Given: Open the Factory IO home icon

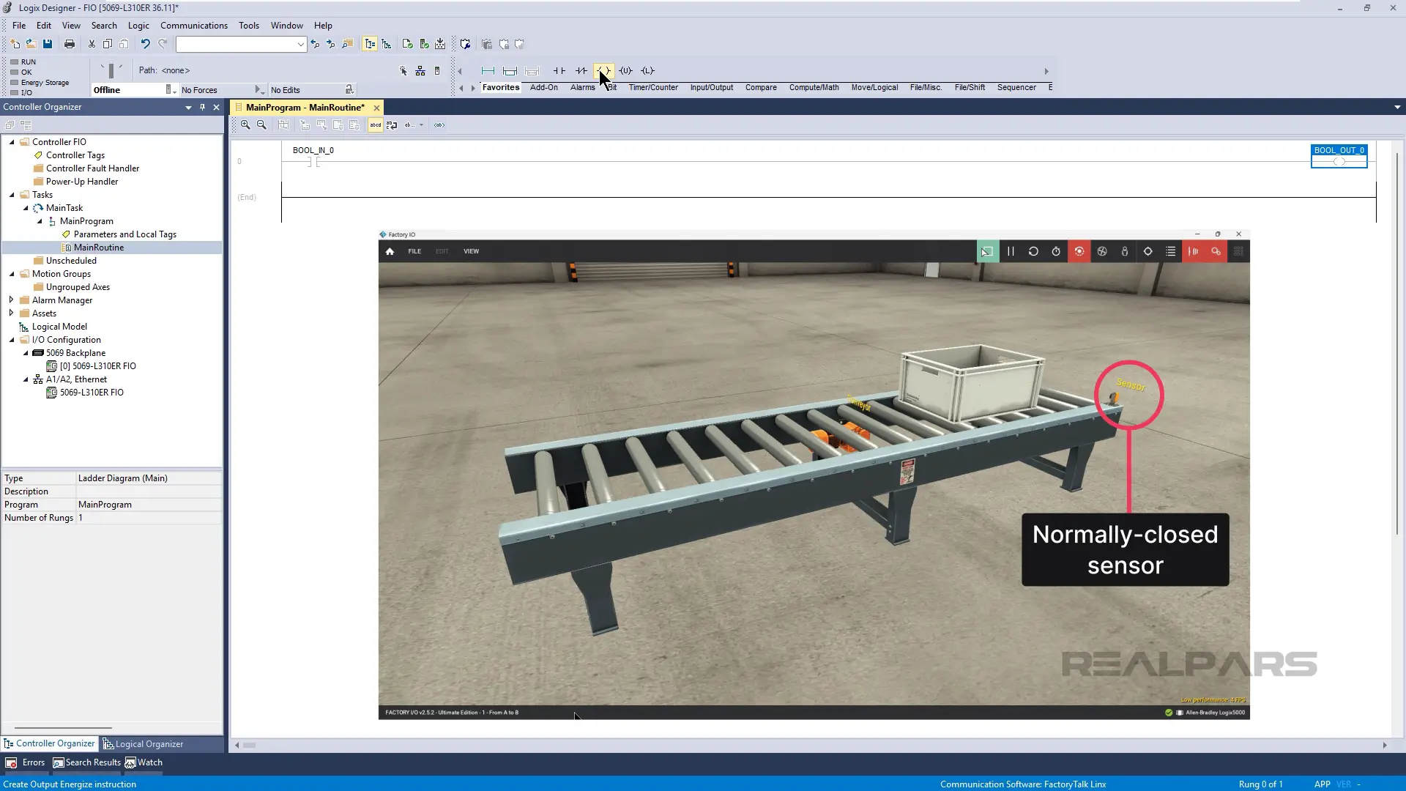Looking at the screenshot, I should (x=390, y=251).
